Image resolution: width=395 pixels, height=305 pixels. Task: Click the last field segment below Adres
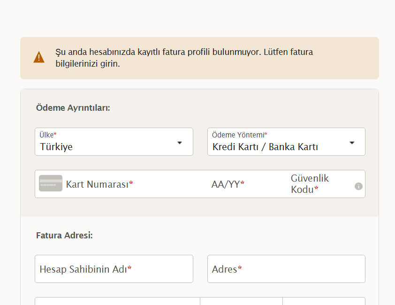(x=324, y=301)
